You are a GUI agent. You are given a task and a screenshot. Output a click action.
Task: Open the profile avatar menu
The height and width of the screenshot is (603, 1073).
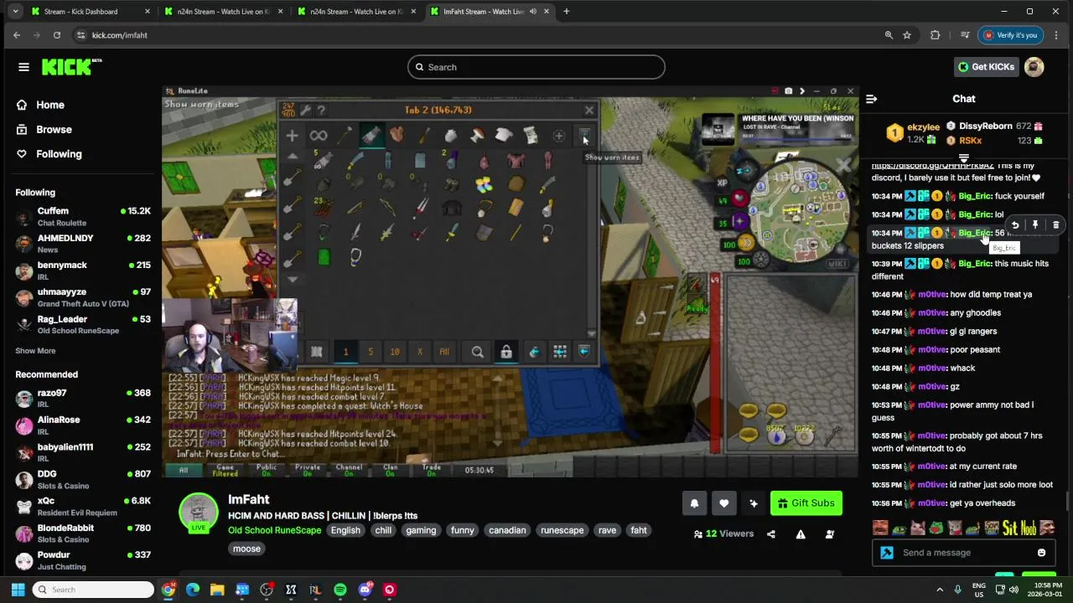[1034, 67]
